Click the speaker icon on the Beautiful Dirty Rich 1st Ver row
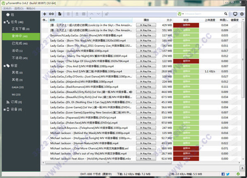247x178 pixels. [130, 92]
